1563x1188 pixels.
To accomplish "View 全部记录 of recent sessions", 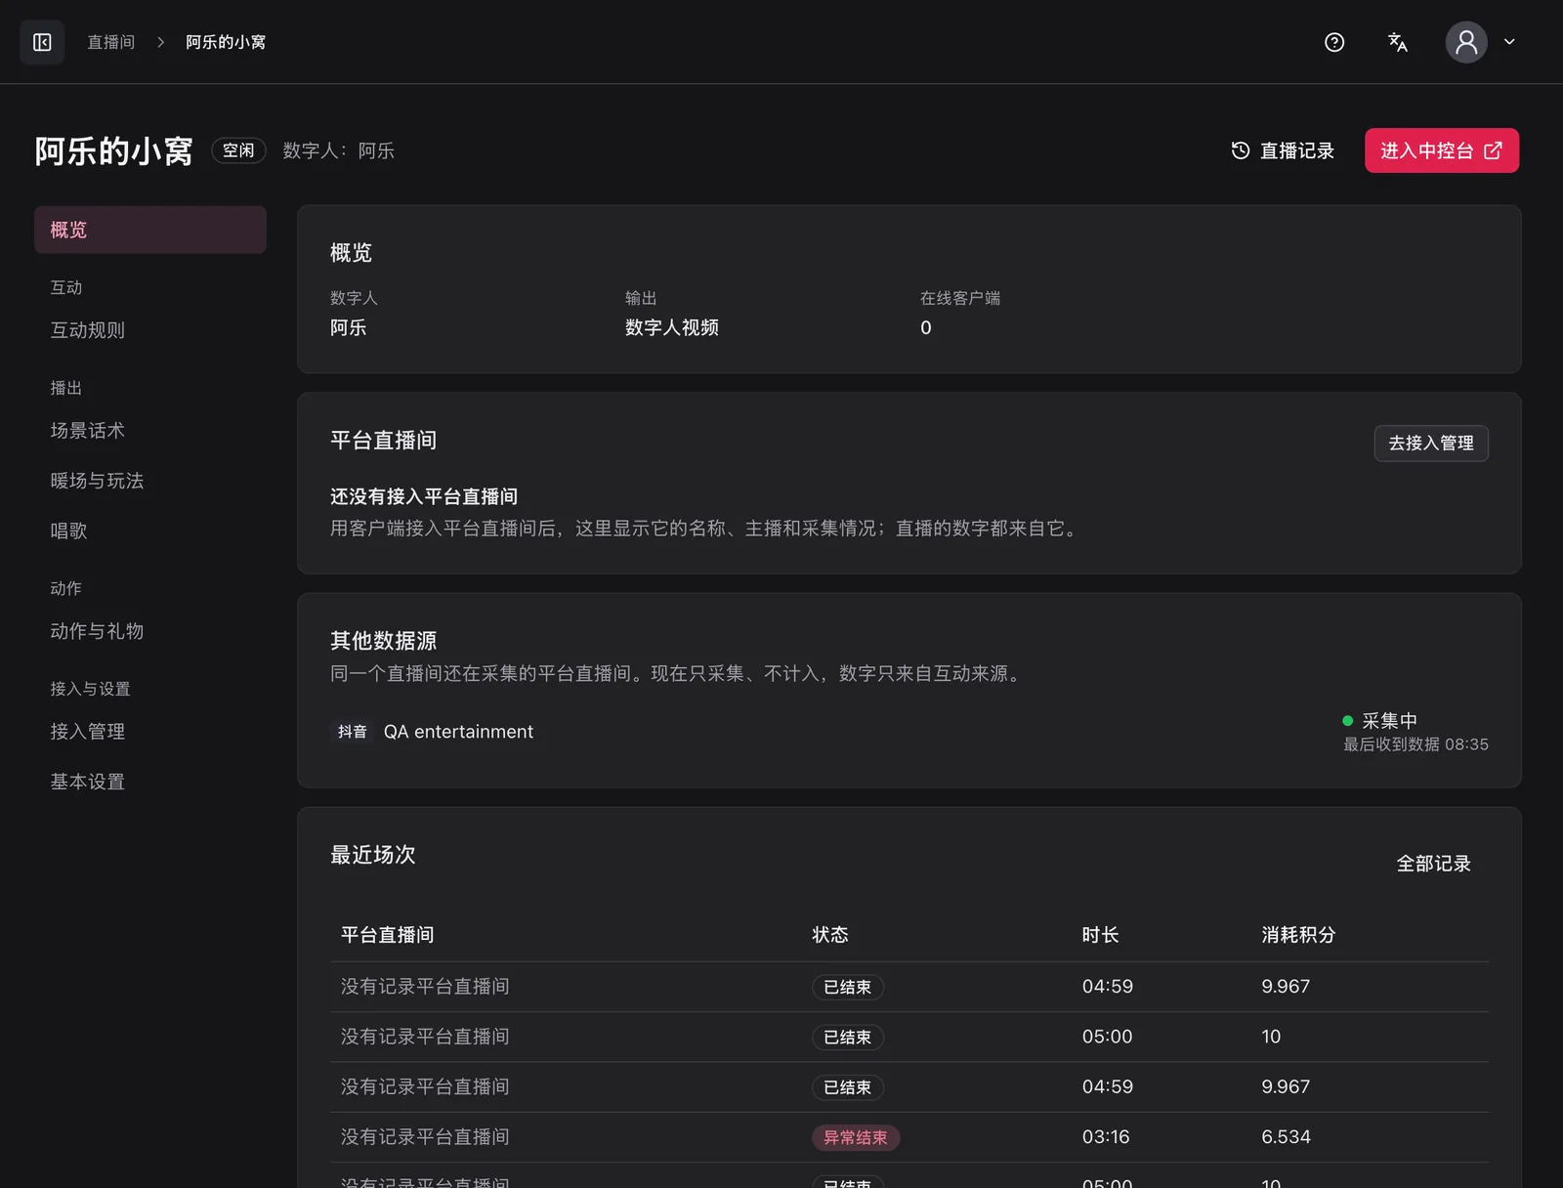I will click(1433, 864).
